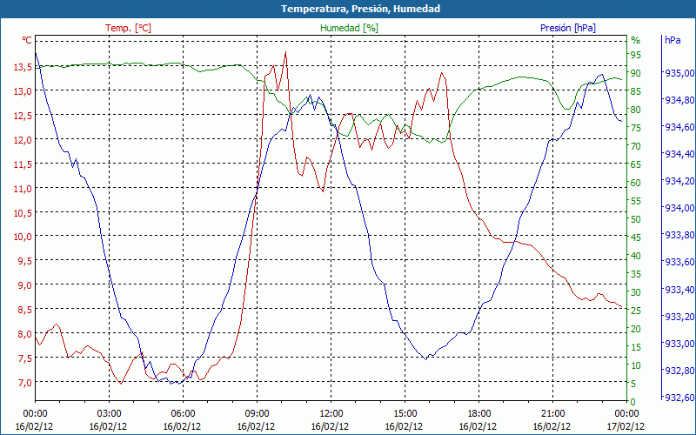Click the 20 humidity axis value
Viewport: 696px width, 435px height.
(x=636, y=329)
